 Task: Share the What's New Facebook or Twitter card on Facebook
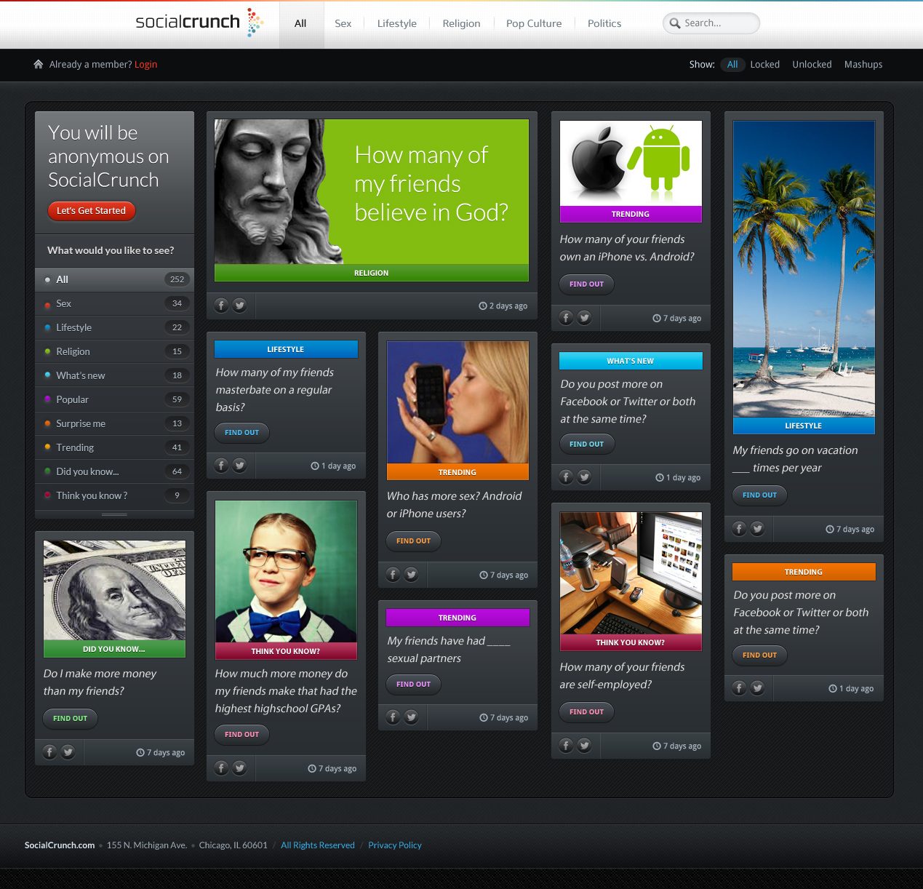coord(567,477)
